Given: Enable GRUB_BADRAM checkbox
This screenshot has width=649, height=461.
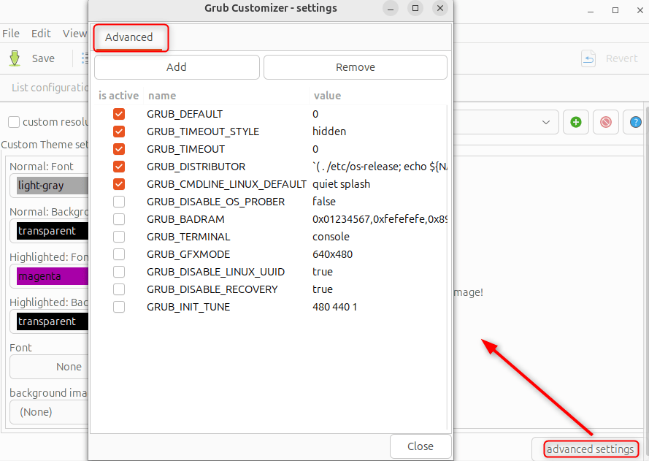Looking at the screenshot, I should pyautogui.click(x=119, y=219).
